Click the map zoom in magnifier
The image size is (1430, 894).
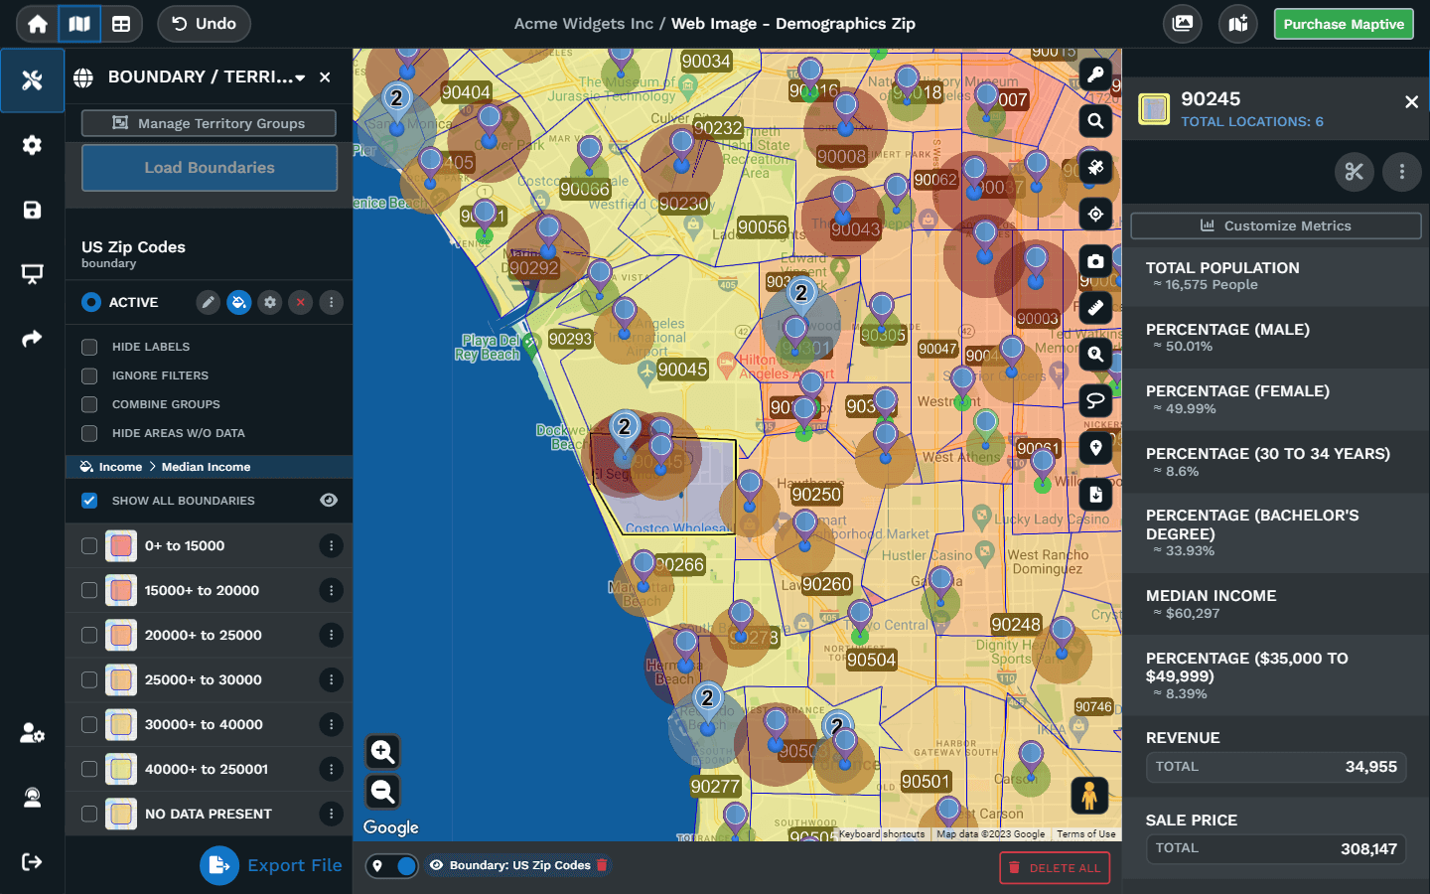pyautogui.click(x=382, y=752)
